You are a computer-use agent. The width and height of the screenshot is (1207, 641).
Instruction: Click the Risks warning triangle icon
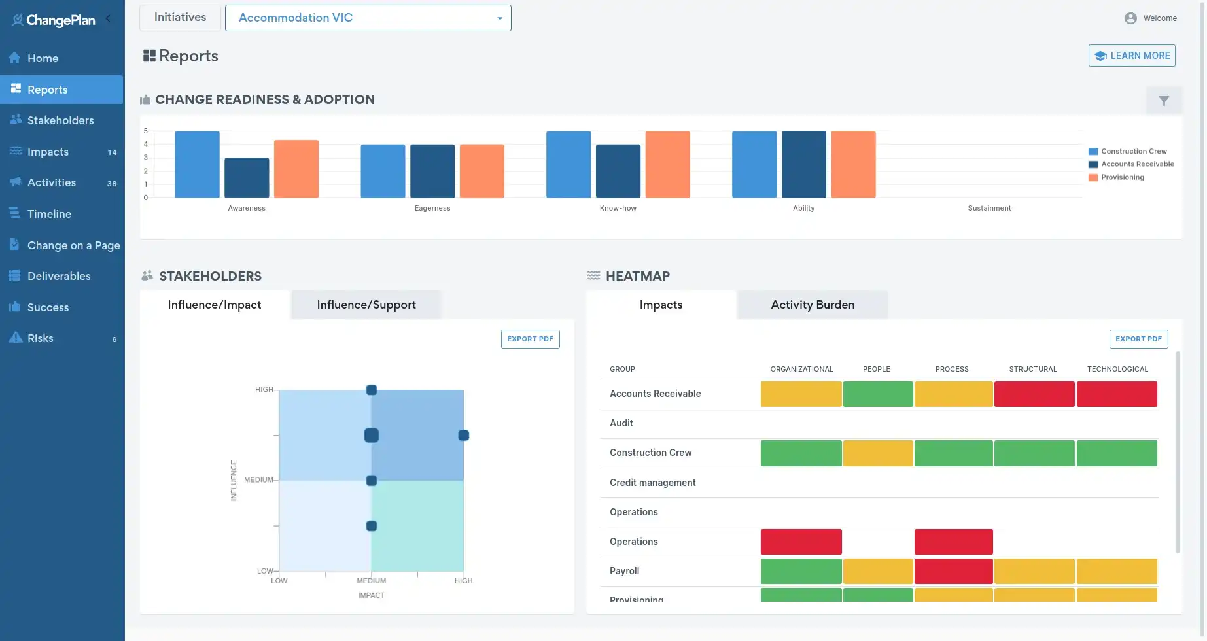pyautogui.click(x=16, y=338)
